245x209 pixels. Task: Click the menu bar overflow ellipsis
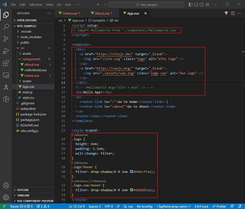(78, 5)
